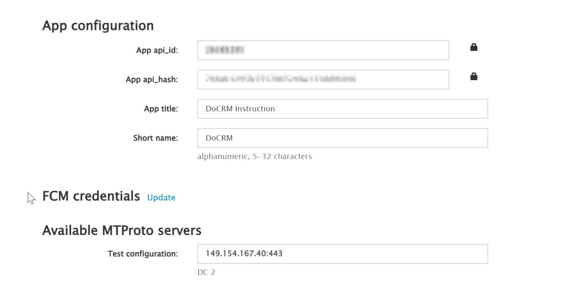Click the blurred api_hash string
The height and width of the screenshot is (285, 576).
[280, 79]
